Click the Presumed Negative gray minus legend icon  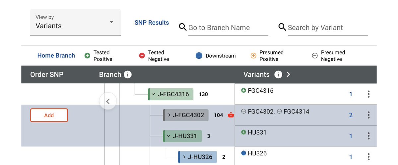(315, 56)
